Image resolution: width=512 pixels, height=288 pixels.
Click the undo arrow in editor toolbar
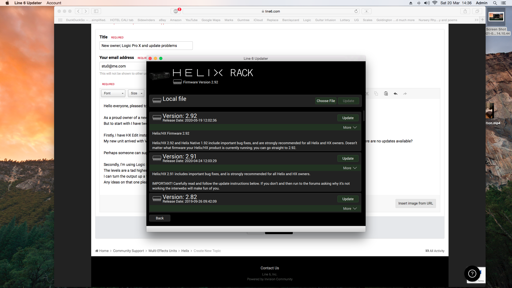[x=395, y=94]
